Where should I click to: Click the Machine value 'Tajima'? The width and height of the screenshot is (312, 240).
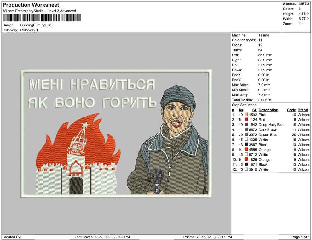click(x=264, y=35)
